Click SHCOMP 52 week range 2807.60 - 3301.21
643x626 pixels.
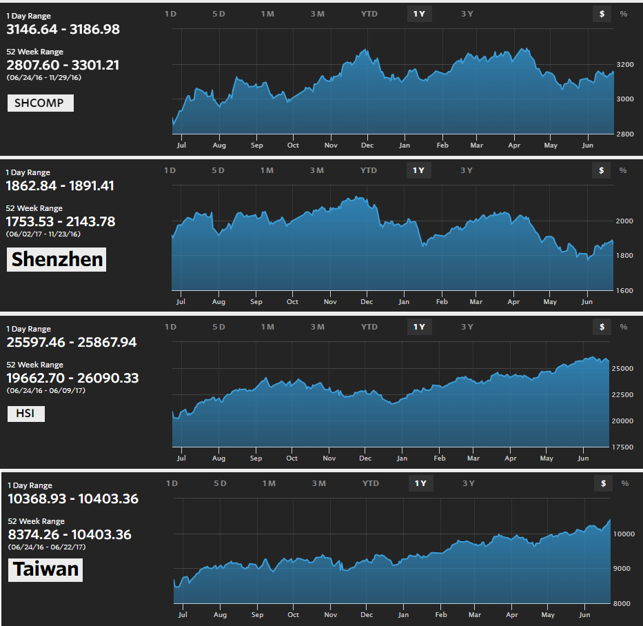tap(63, 65)
